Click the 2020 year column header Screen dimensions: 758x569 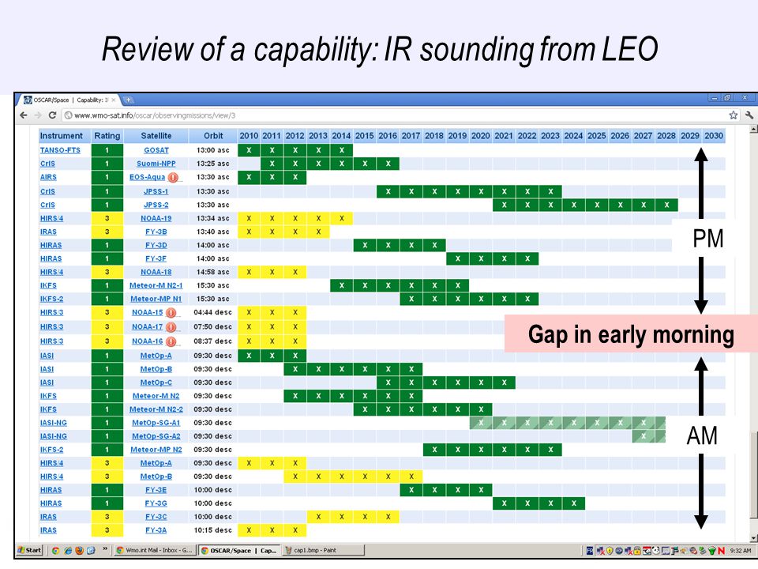tap(481, 136)
